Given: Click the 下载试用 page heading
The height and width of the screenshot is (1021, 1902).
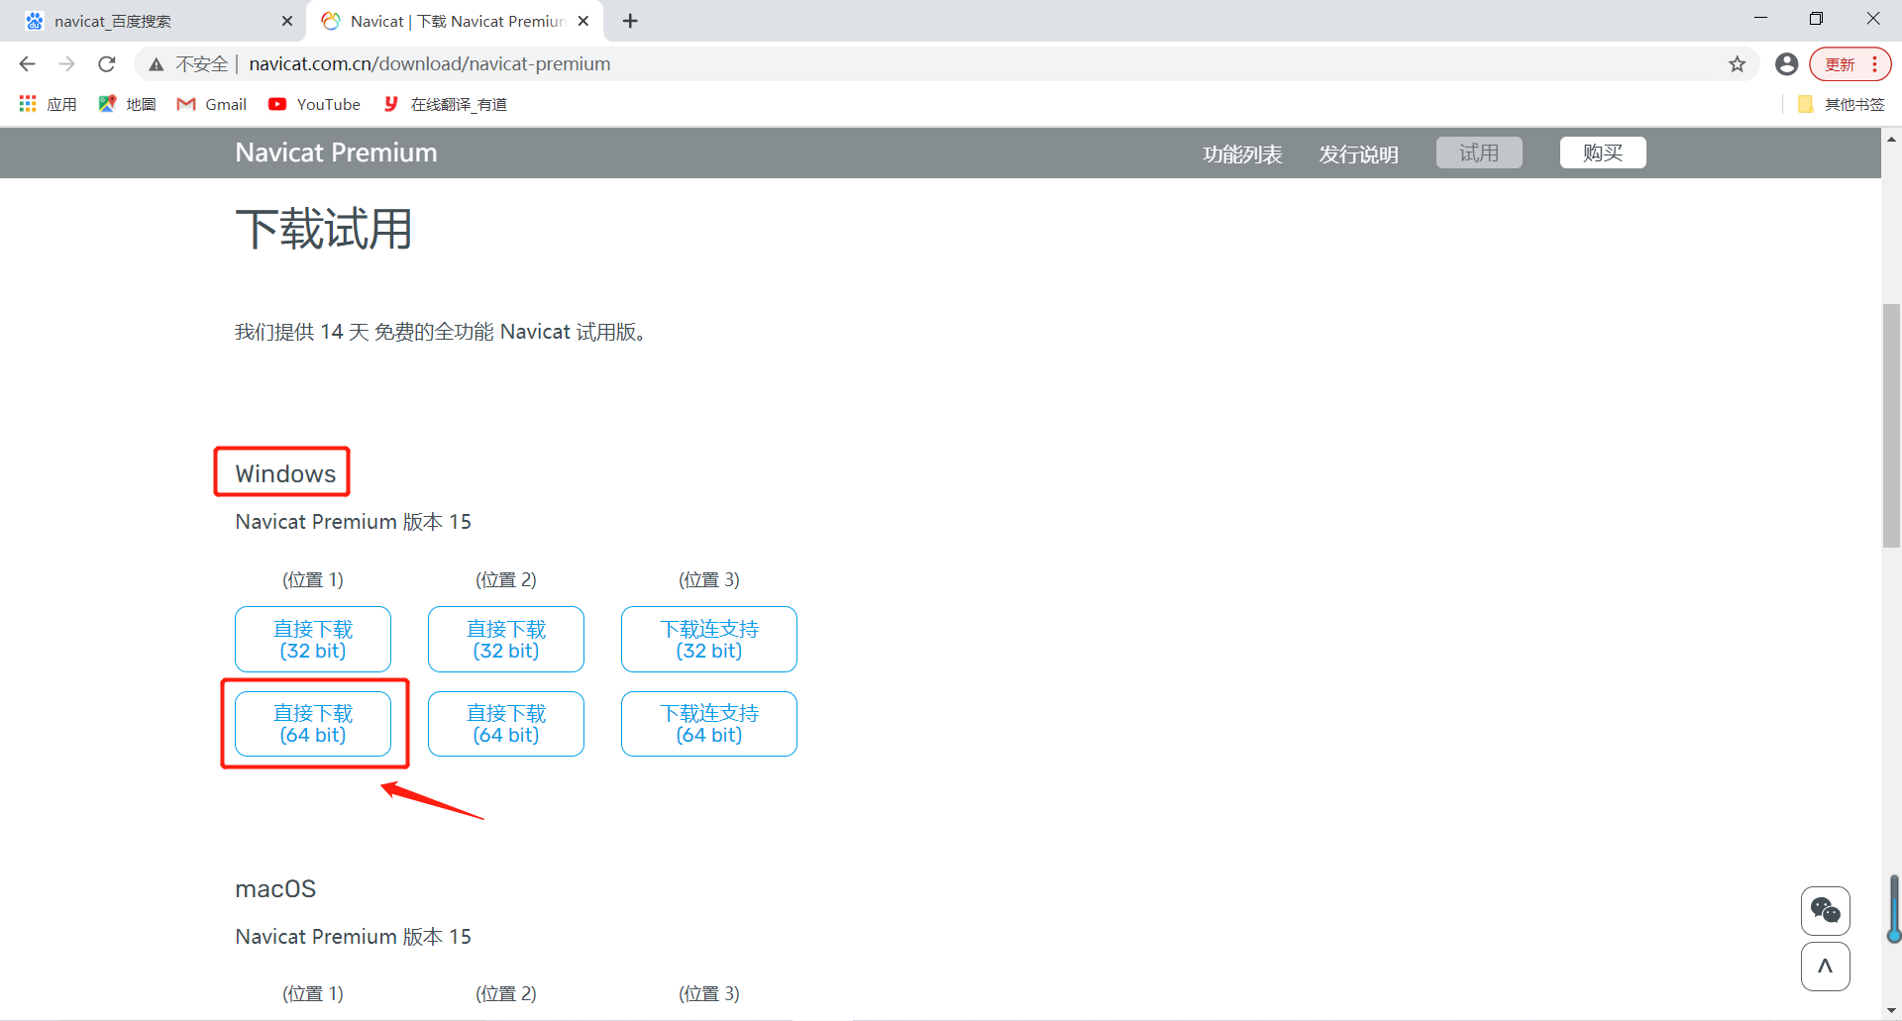Looking at the screenshot, I should pos(324,230).
